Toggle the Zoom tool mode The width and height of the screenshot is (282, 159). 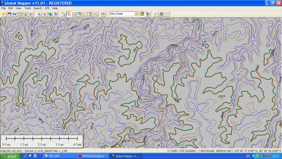pos(63,14)
